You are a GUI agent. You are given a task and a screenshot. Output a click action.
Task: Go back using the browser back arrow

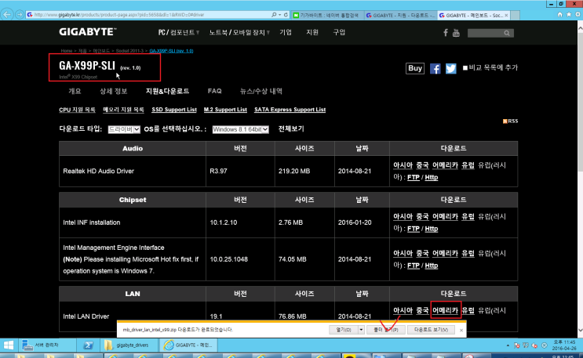(7, 14)
